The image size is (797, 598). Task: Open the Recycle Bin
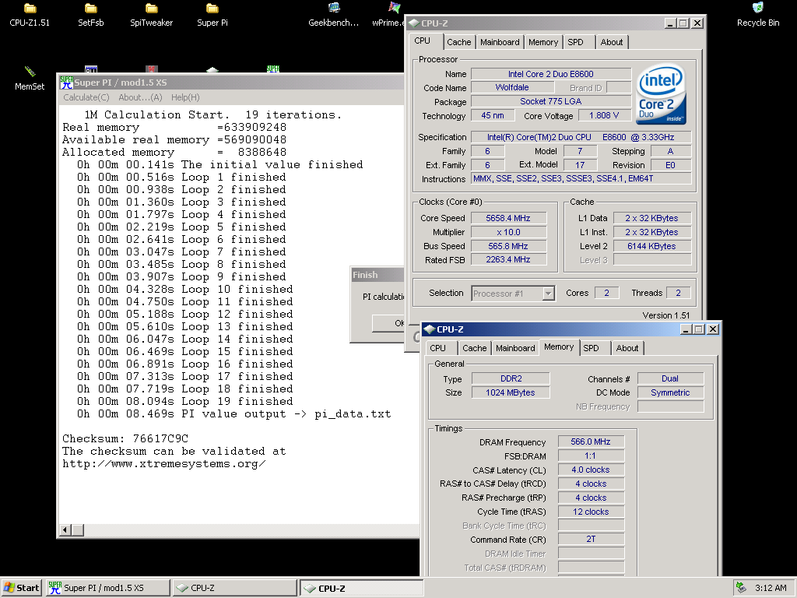758,16
